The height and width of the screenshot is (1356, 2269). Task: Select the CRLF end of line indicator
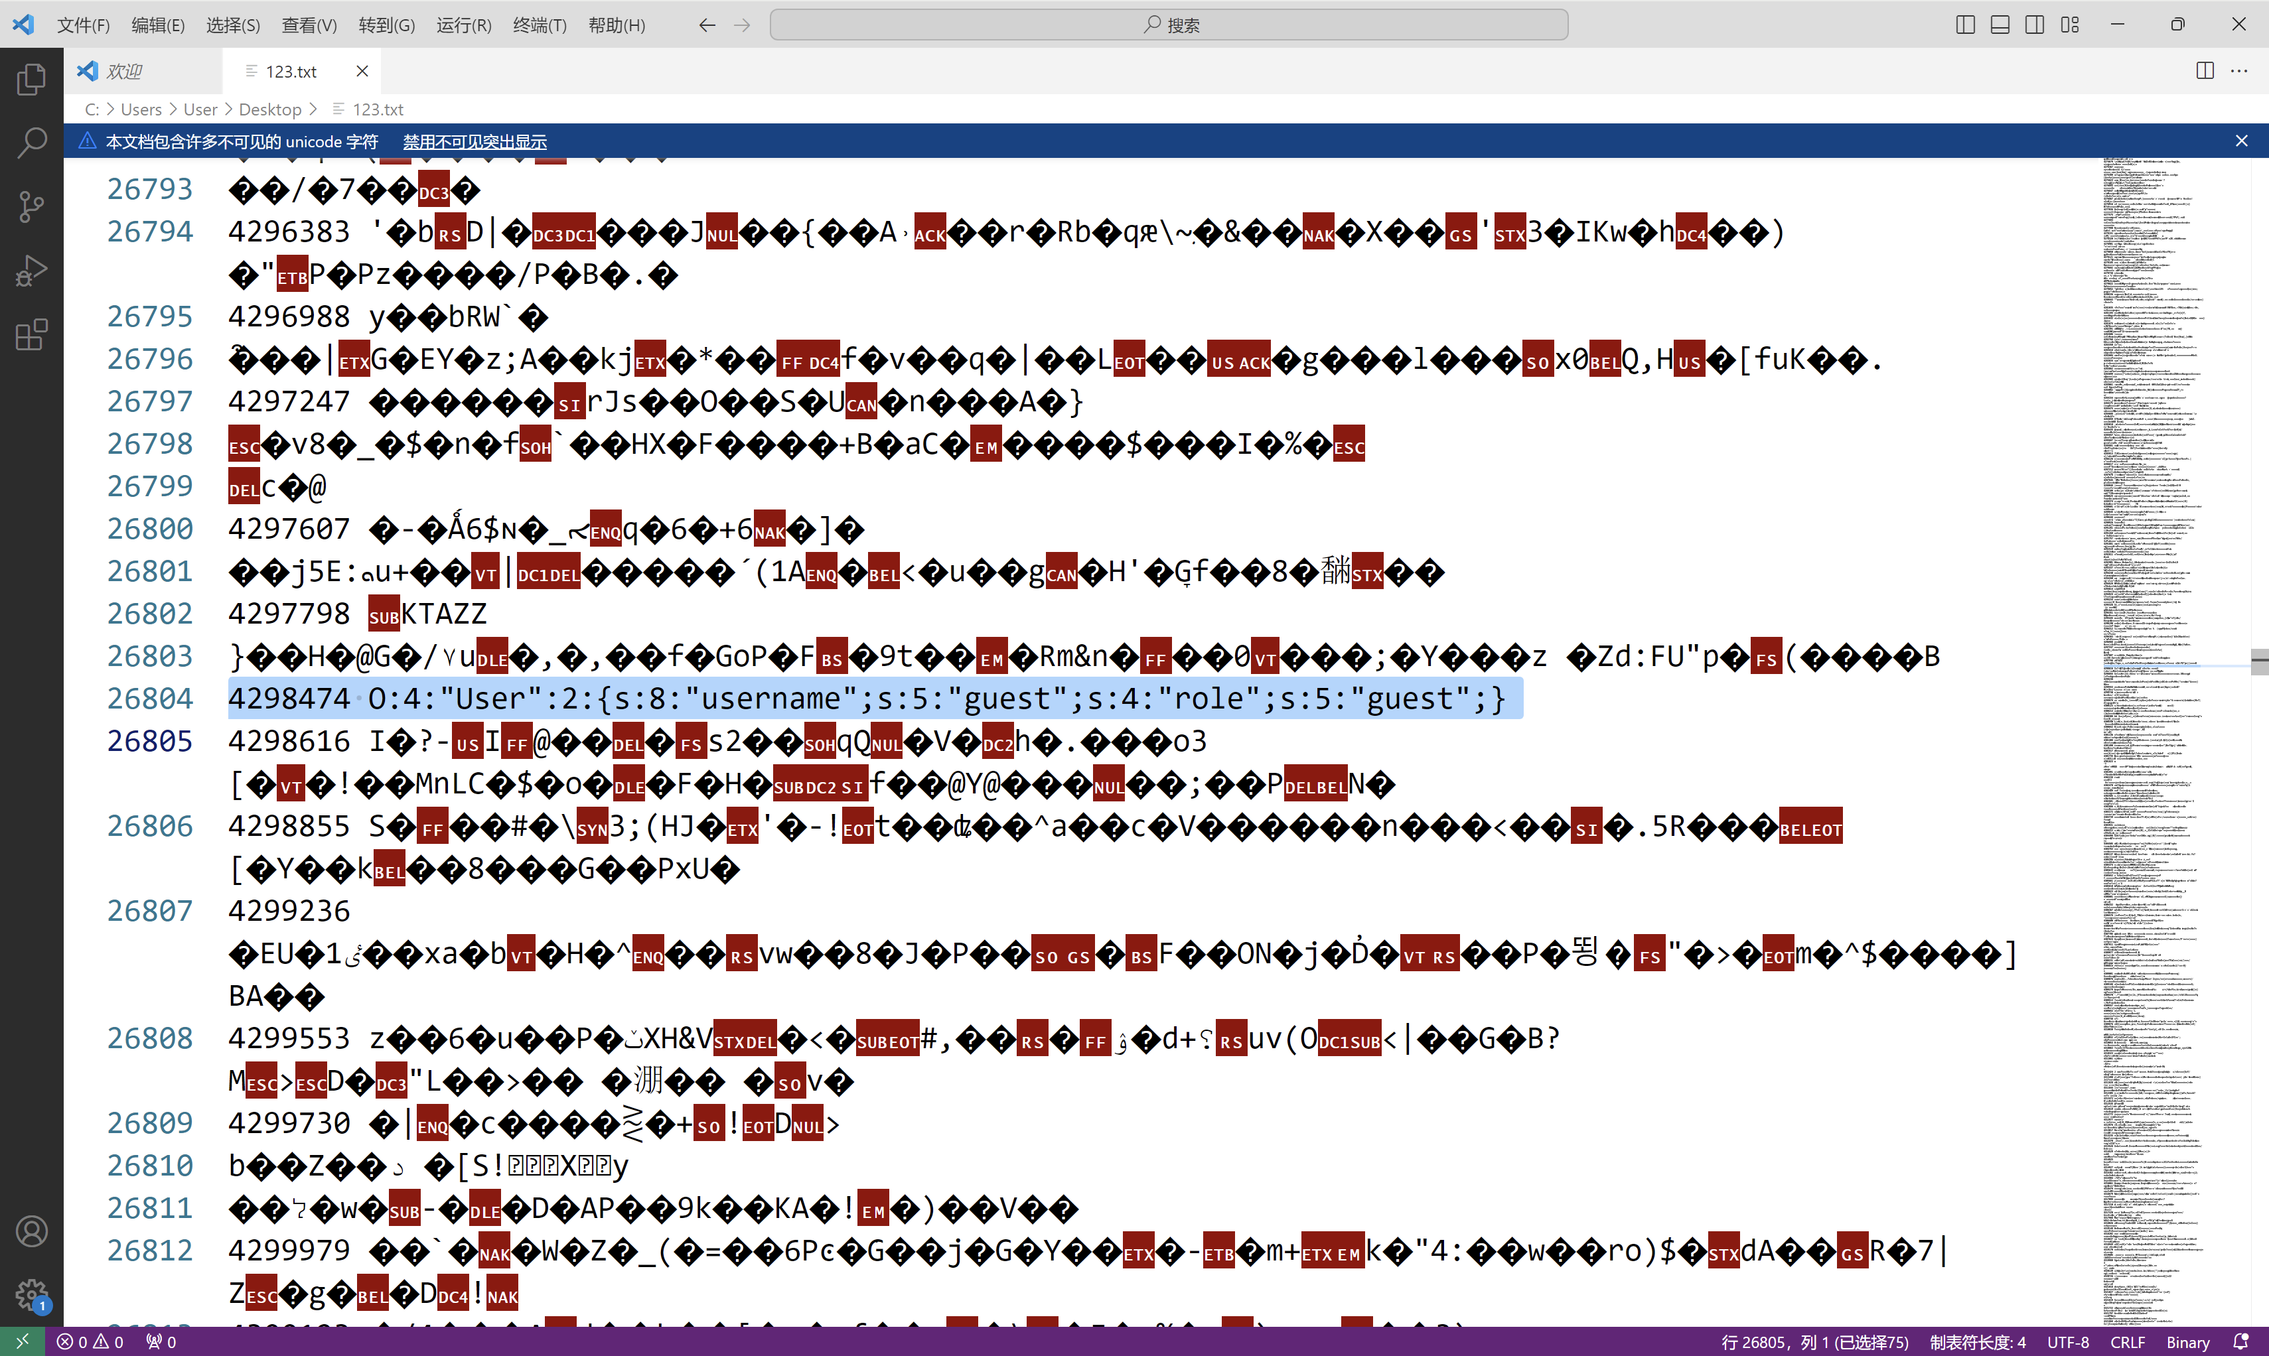[x=2126, y=1341]
